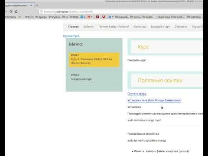Click the red U-shaped bookmark icon
This screenshot has width=208, height=156.
pyautogui.click(x=104, y=17)
